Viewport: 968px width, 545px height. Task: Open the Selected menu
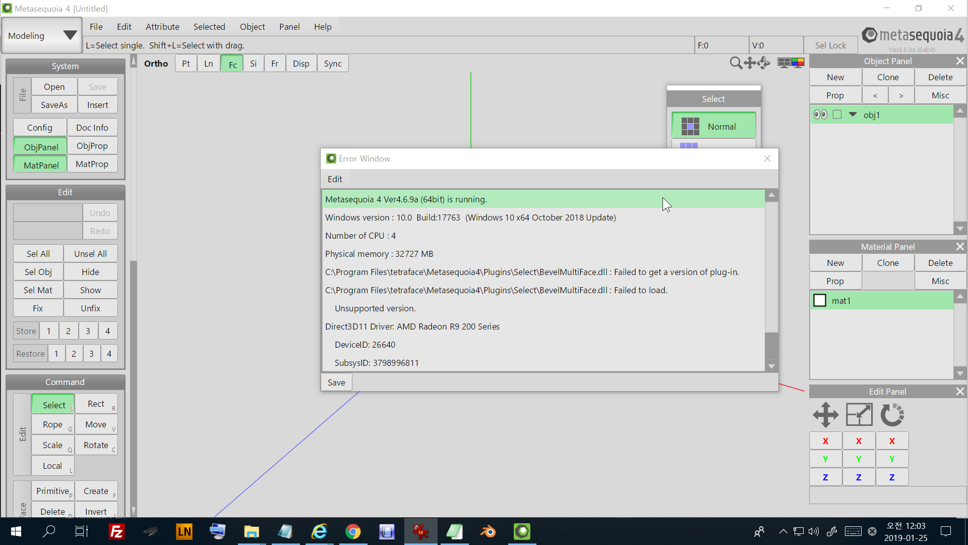pos(209,27)
